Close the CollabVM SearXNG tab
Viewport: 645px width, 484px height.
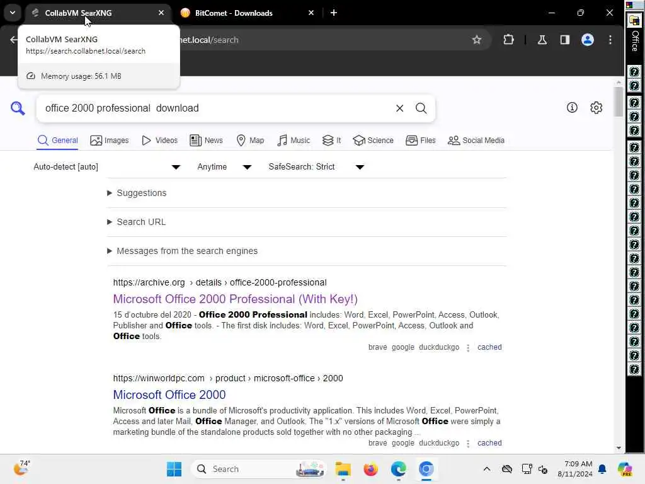(161, 13)
